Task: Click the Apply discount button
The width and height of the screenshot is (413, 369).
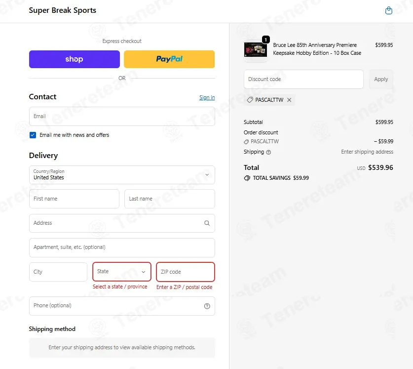Action: click(x=381, y=79)
